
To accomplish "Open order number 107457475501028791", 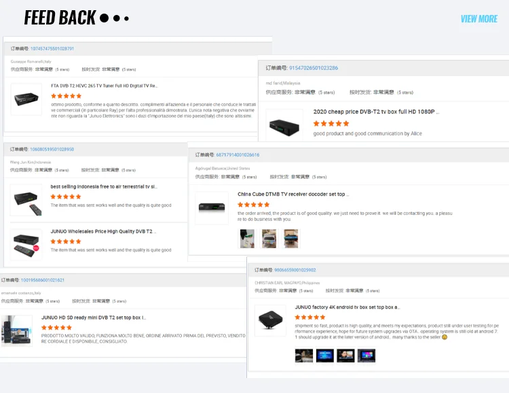I will click(x=52, y=48).
